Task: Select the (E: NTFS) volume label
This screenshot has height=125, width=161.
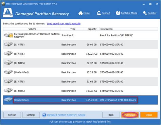Action: click(19, 82)
